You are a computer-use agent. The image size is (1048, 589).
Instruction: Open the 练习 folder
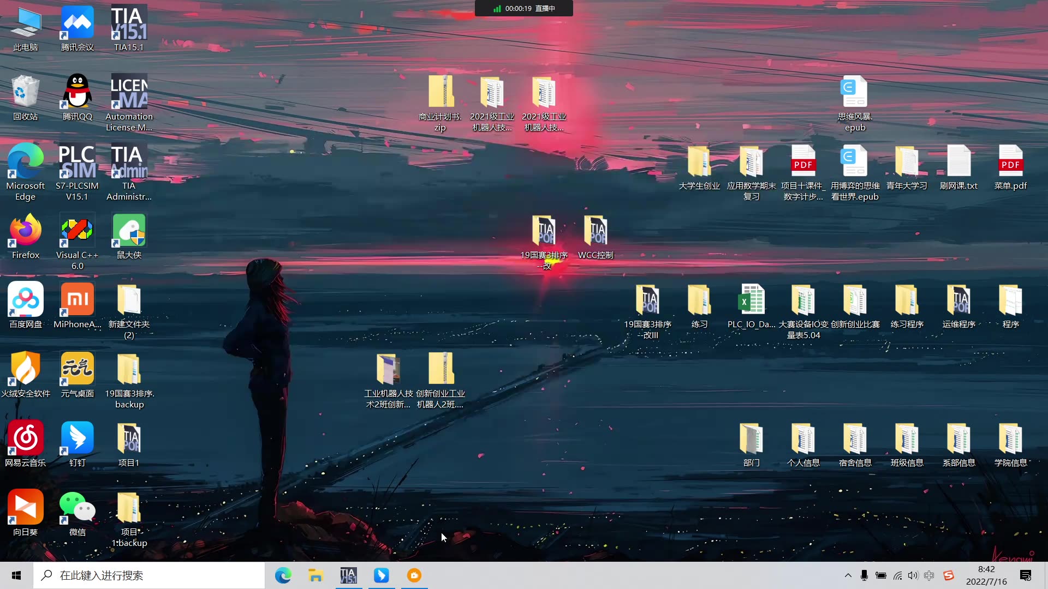(699, 305)
